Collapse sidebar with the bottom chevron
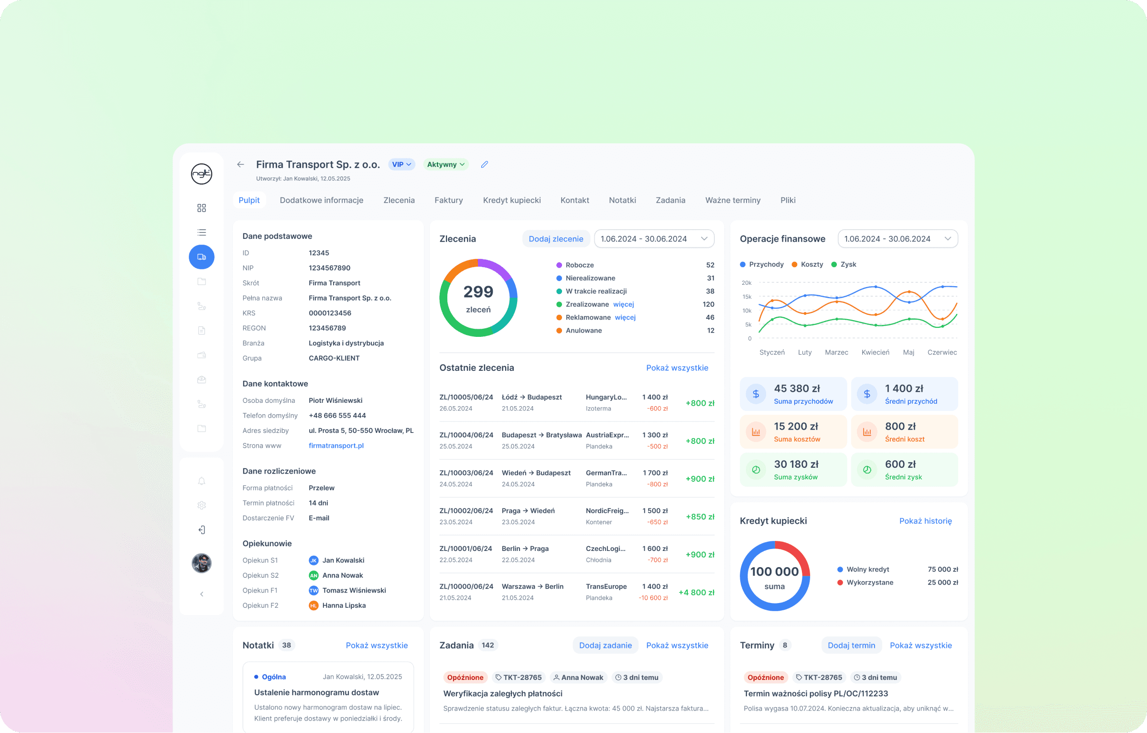Viewport: 1147px width, 733px height. pos(202,594)
